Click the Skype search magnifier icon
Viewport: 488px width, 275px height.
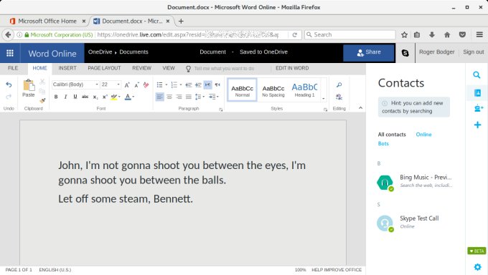477,75
